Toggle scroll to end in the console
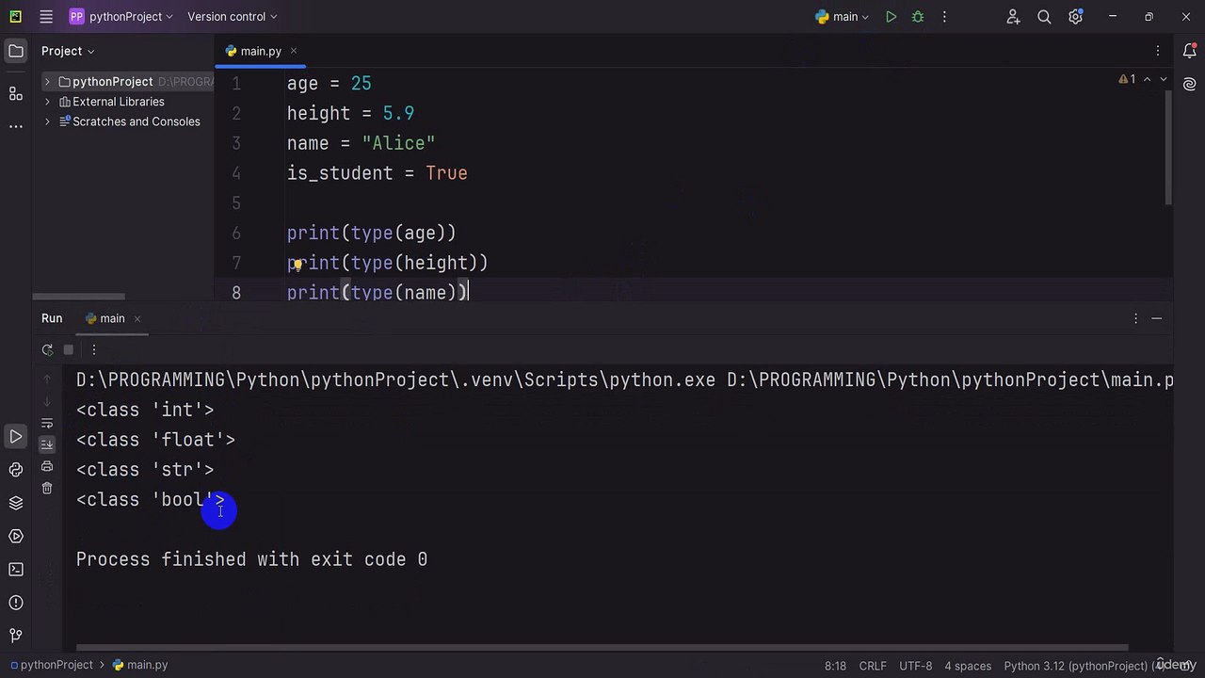The height and width of the screenshot is (678, 1205). (x=47, y=444)
